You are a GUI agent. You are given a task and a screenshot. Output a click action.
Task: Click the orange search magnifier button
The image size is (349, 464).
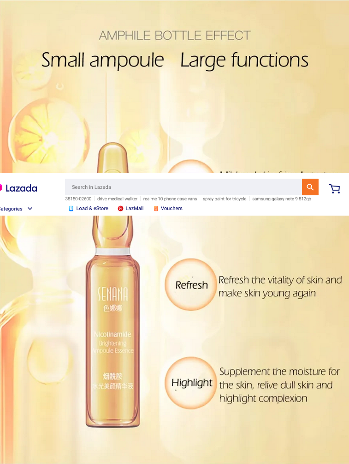point(310,187)
